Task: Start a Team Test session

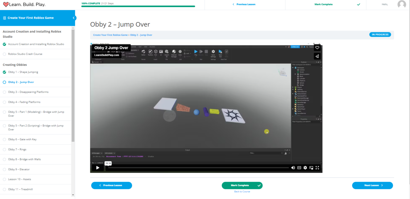Action: point(220,52)
